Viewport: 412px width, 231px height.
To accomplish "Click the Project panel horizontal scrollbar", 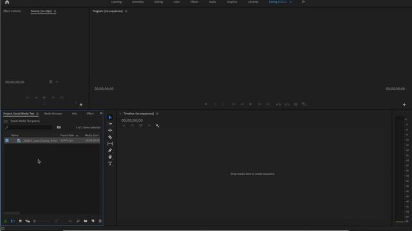I will tap(12, 213).
